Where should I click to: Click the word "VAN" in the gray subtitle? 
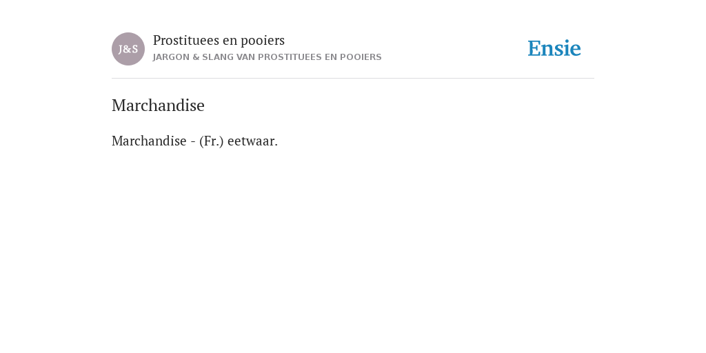pos(245,57)
